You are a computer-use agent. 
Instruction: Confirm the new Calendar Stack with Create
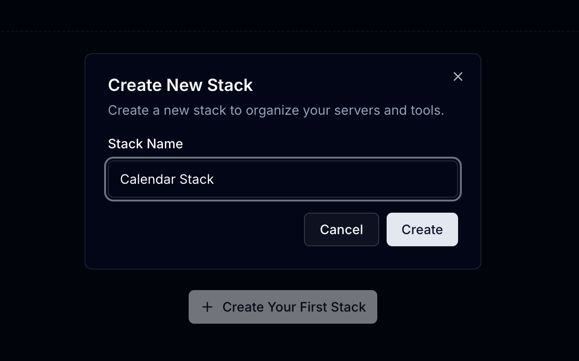[x=422, y=229]
